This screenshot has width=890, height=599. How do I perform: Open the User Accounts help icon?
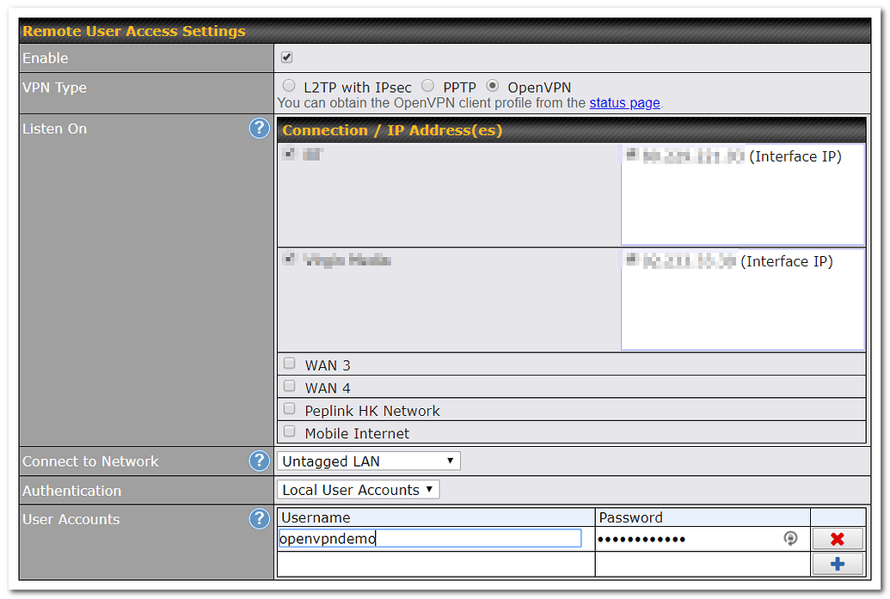[259, 518]
